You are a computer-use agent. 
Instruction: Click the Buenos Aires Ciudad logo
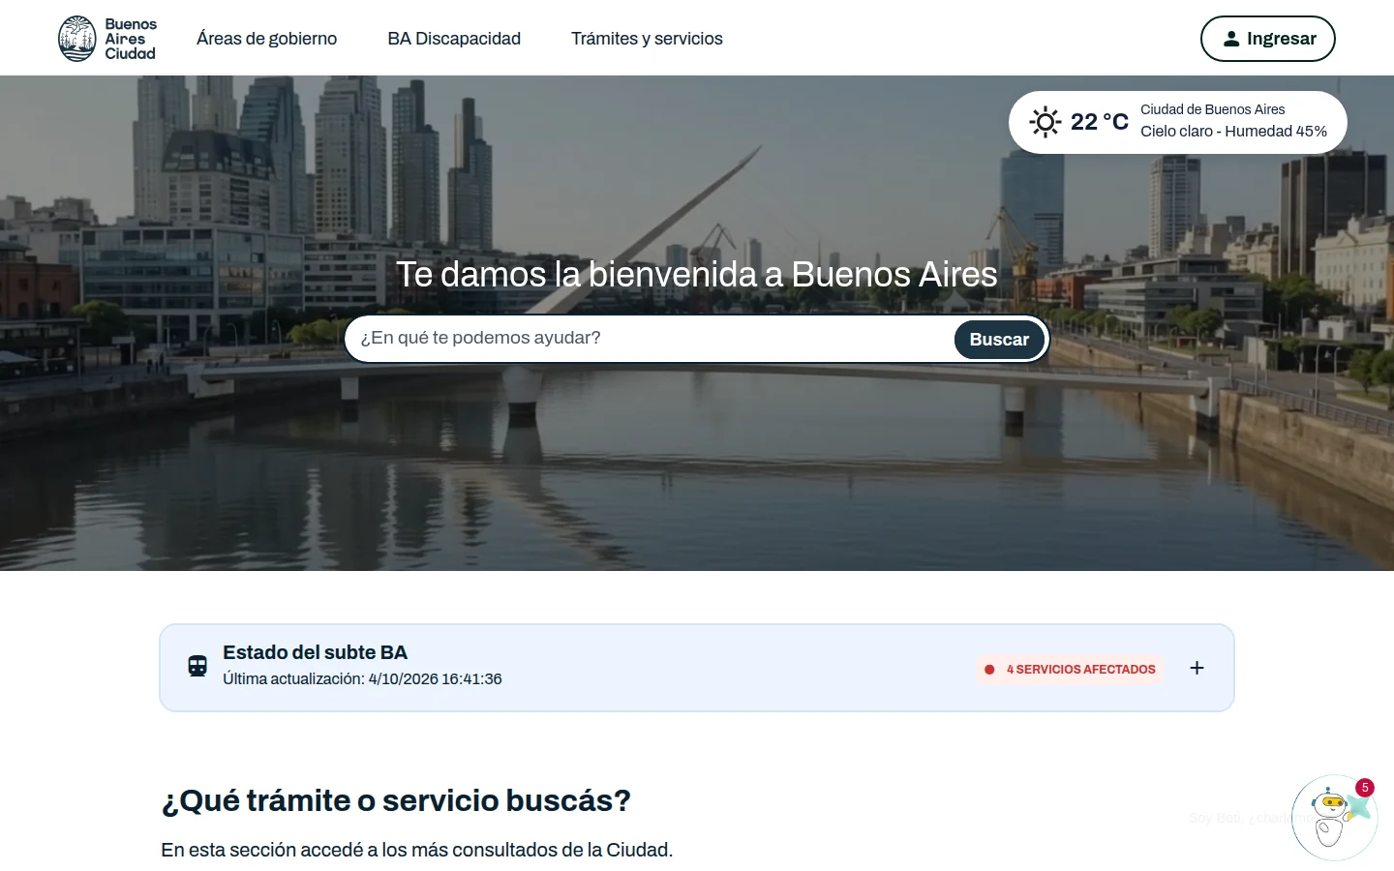point(107,39)
